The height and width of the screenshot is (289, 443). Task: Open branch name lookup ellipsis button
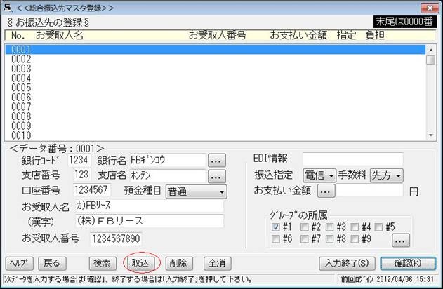[x=217, y=176]
